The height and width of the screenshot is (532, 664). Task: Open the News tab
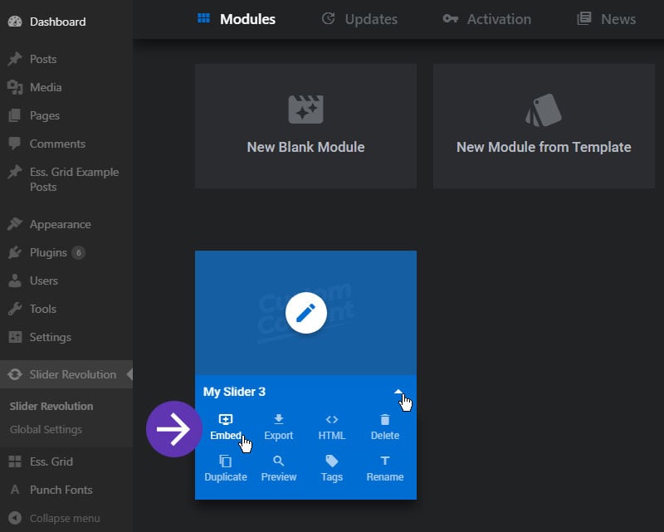pos(606,19)
